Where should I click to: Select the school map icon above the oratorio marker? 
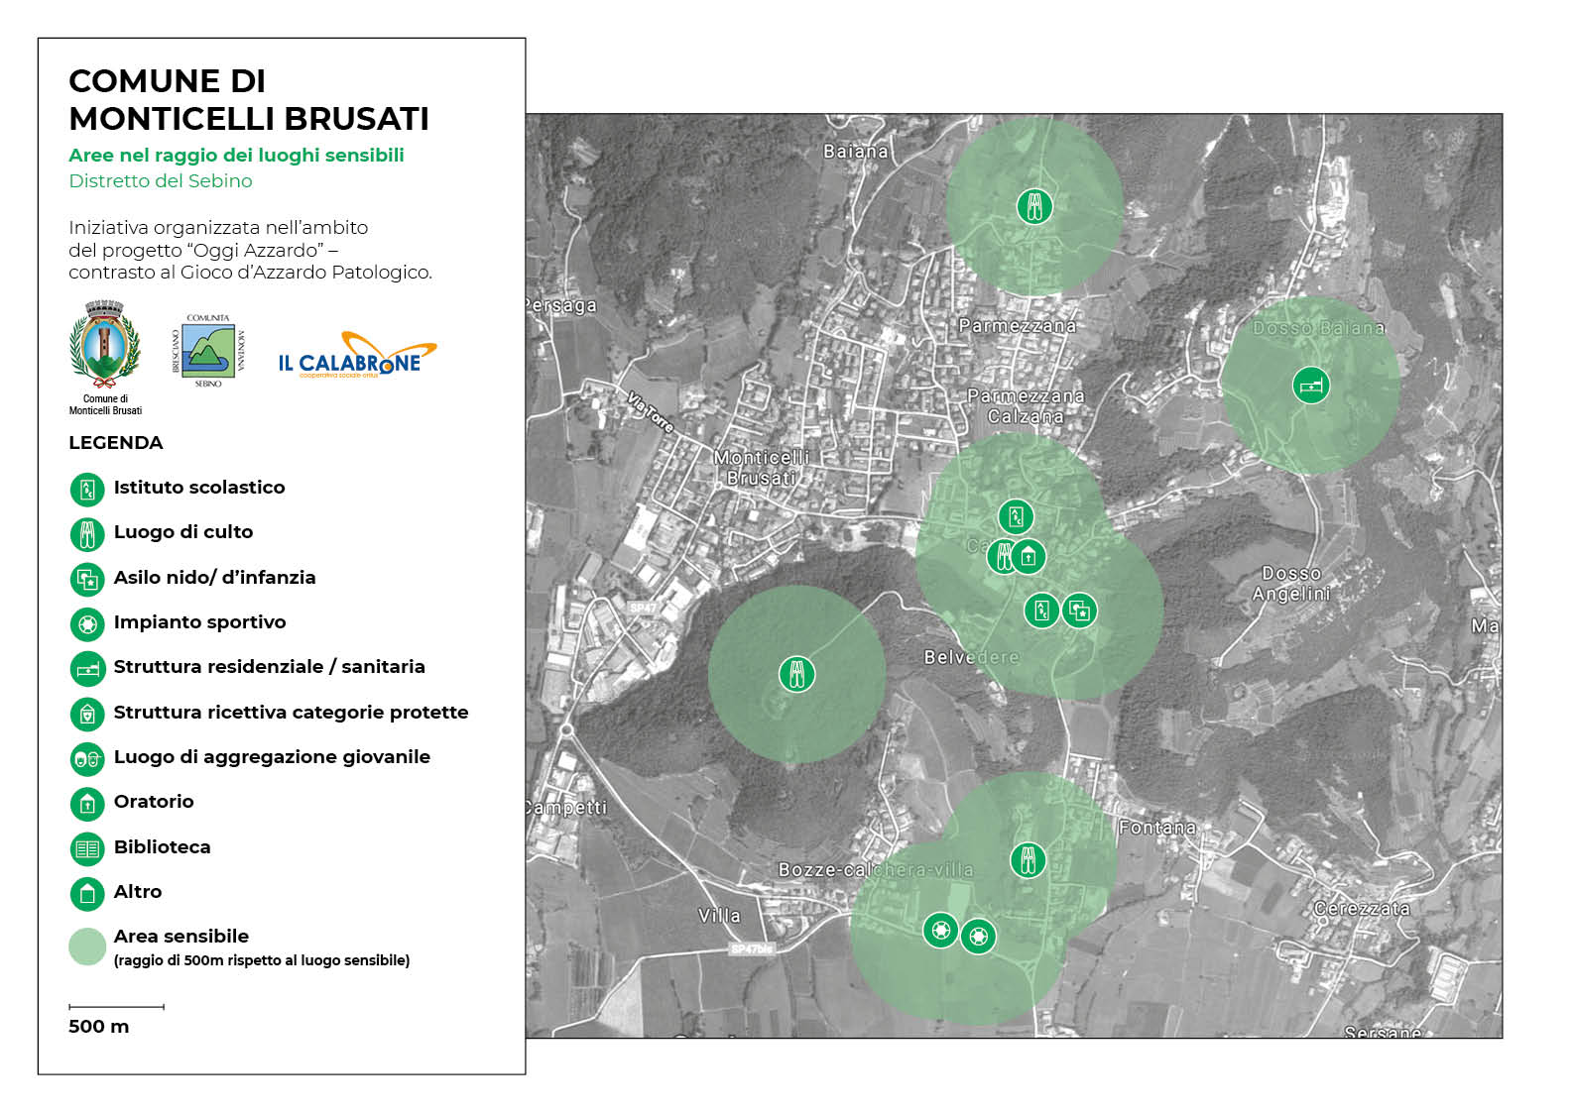pos(1016,516)
